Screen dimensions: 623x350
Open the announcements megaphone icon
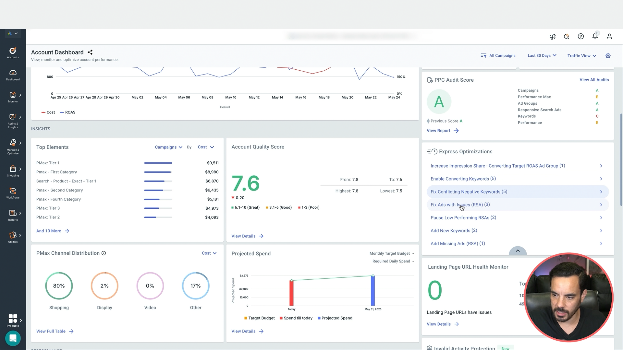tap(553, 37)
